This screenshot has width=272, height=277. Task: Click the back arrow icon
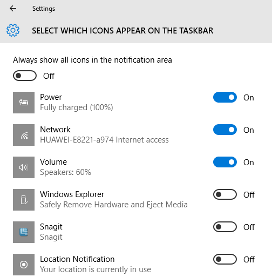click(x=13, y=9)
